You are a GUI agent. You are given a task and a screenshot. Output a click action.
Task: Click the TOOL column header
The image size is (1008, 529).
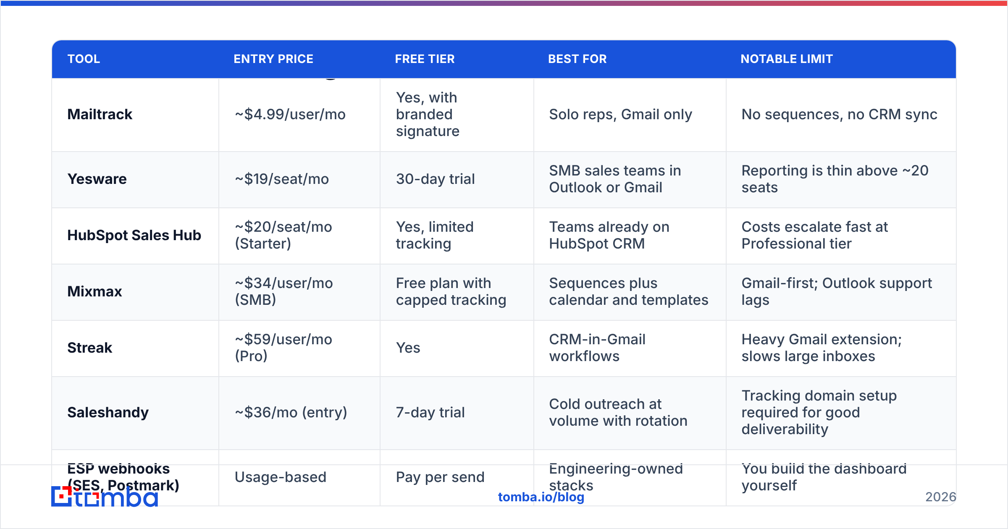click(x=84, y=59)
